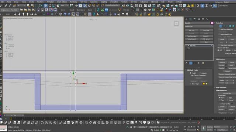The height and width of the screenshot is (132, 236).
Task: Click Show End Result toggle under stack
Action: coord(191,63)
